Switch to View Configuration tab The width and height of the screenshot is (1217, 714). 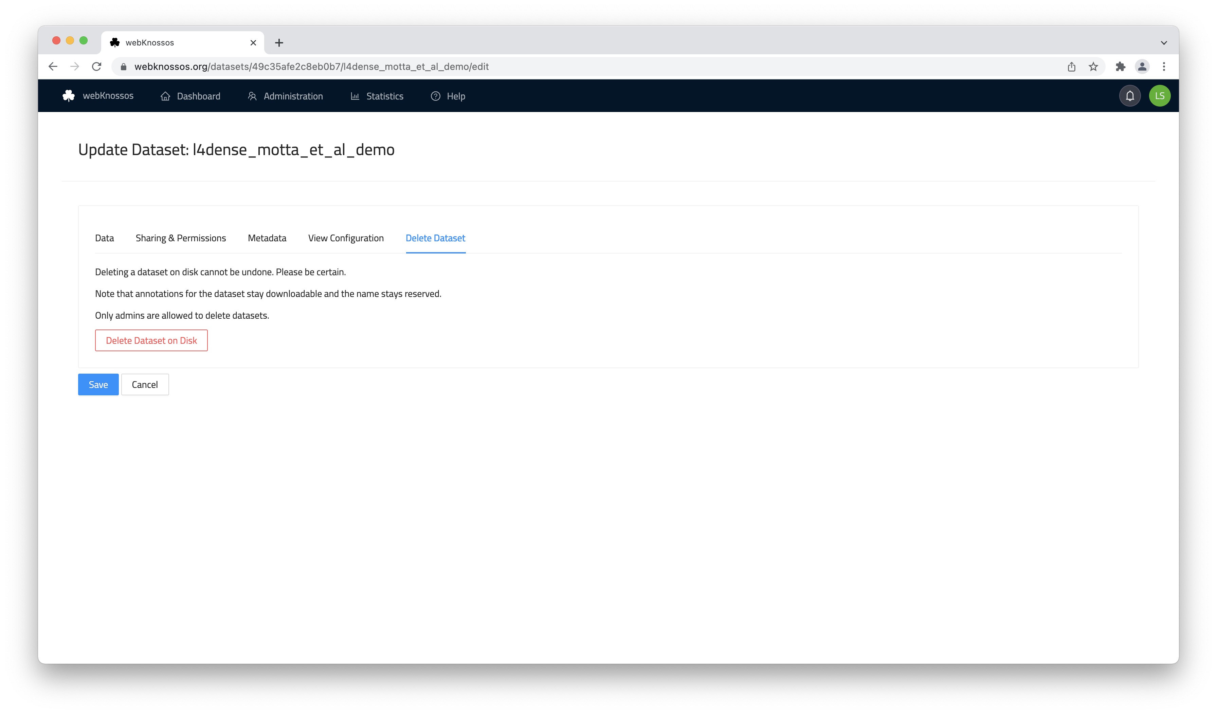click(x=346, y=238)
